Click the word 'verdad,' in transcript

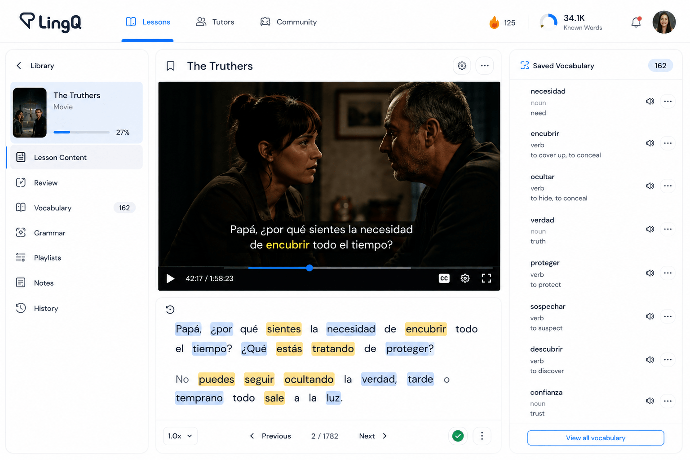tap(380, 380)
